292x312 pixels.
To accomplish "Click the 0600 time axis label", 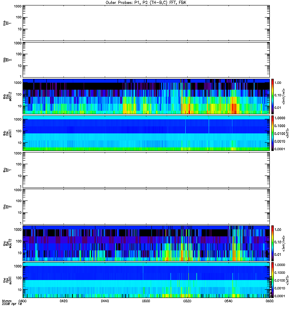I will click(269, 301).
